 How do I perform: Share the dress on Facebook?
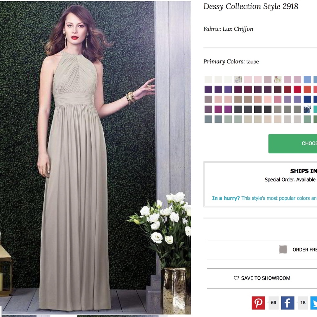click(x=288, y=303)
